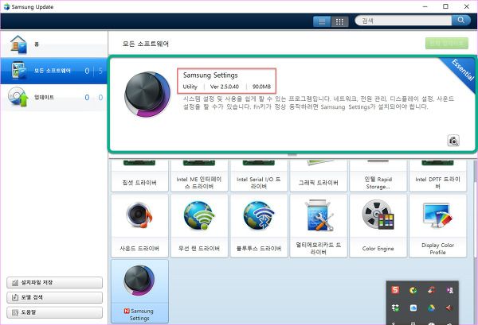Click the 90.0MB size text
This screenshot has height=325, width=478.
point(261,87)
